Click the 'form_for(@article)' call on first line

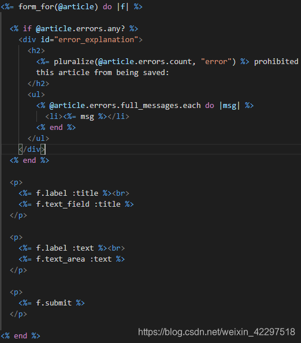pos(58,7)
